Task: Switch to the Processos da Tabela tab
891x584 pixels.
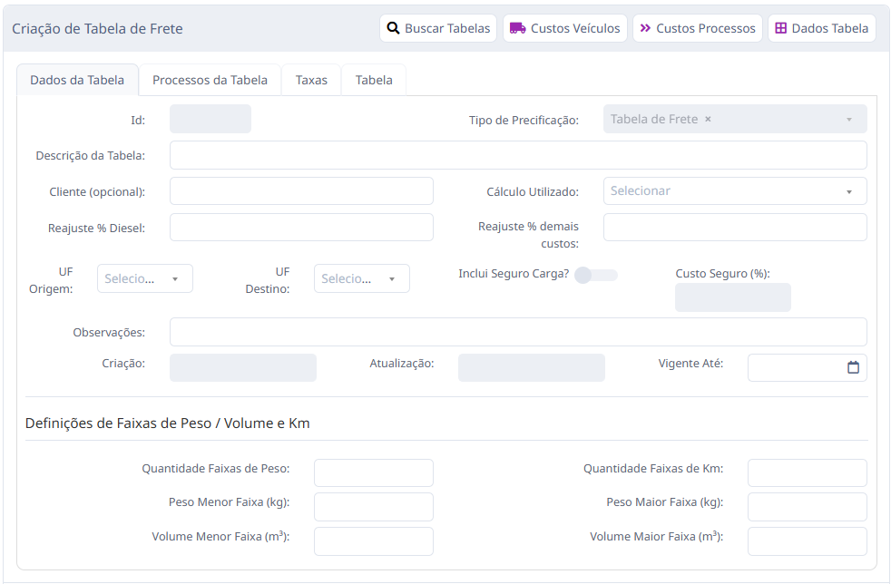Action: tap(210, 80)
